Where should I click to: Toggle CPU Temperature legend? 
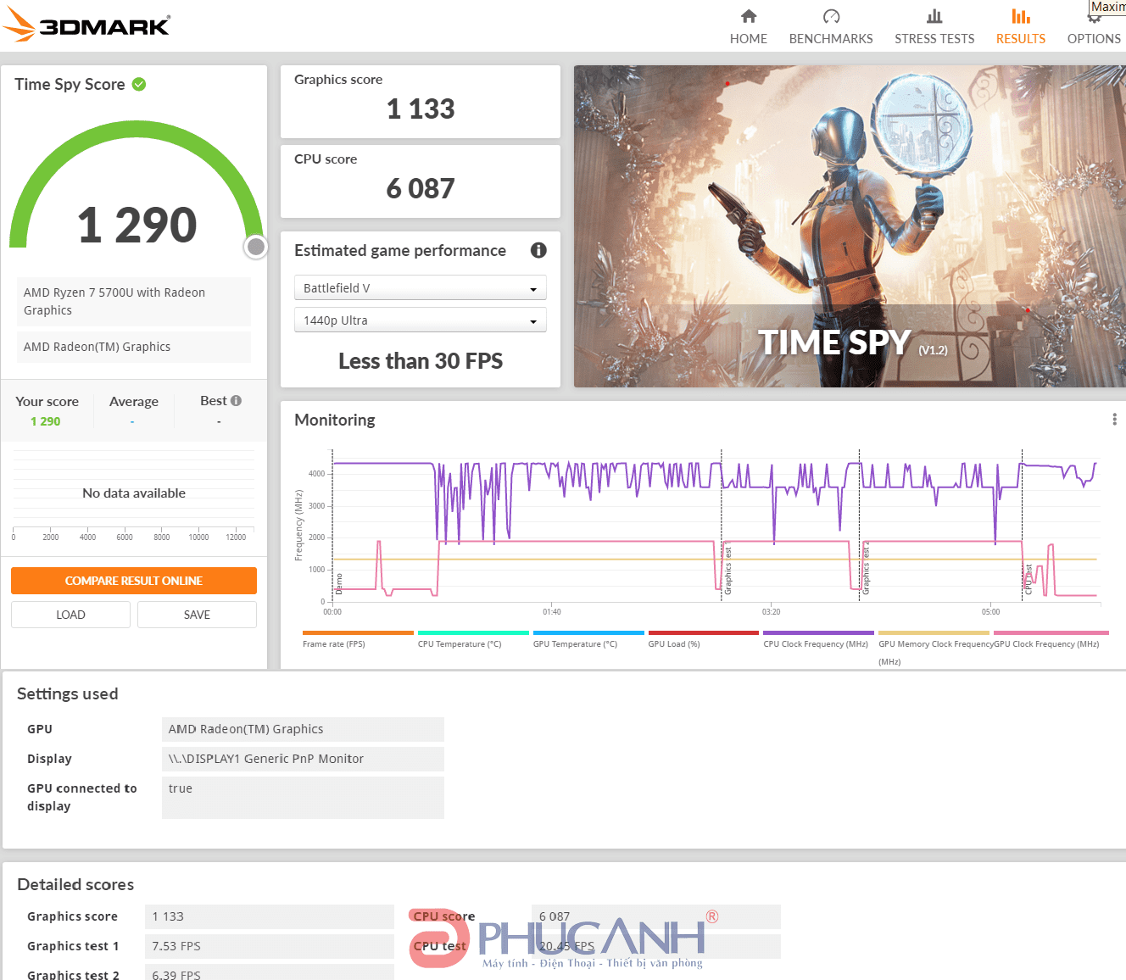[473, 639]
